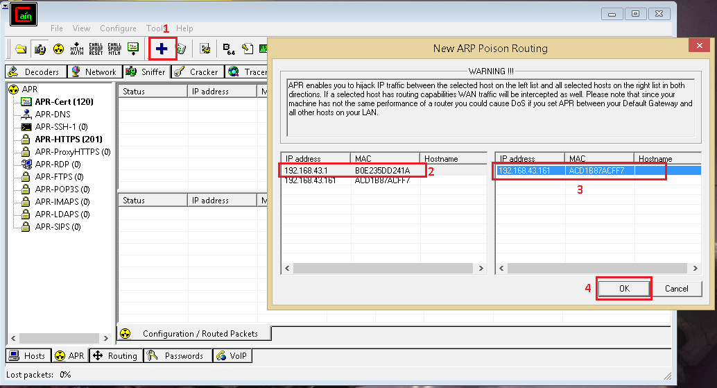Switch to the Sniffer tab

[x=146, y=71]
